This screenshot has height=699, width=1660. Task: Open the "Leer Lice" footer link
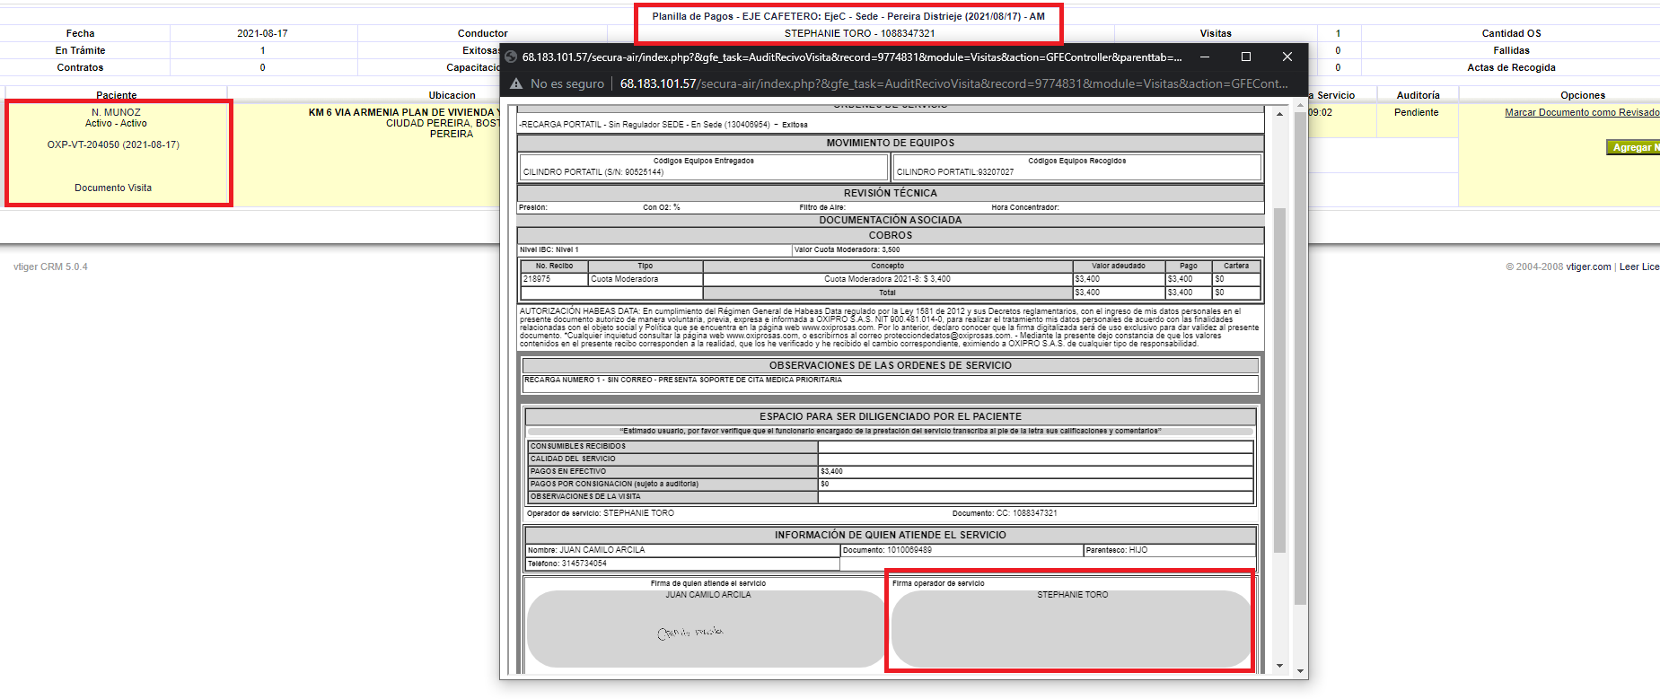coord(1639,266)
